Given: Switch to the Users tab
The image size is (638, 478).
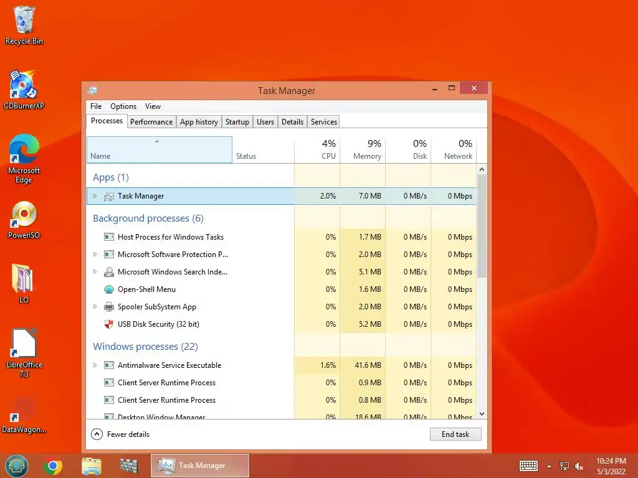Looking at the screenshot, I should 265,122.
